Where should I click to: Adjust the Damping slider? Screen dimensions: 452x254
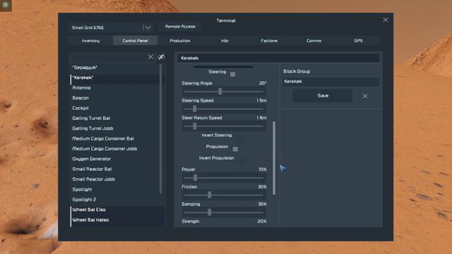(224, 212)
